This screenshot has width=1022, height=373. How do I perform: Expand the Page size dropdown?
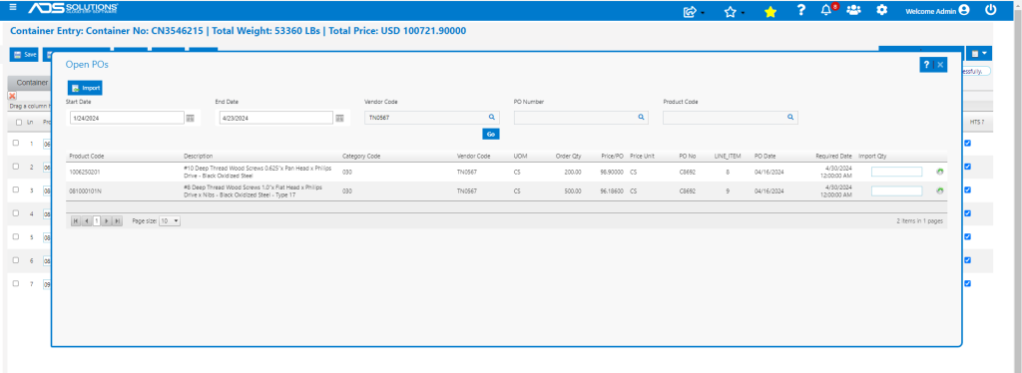pyautogui.click(x=170, y=221)
